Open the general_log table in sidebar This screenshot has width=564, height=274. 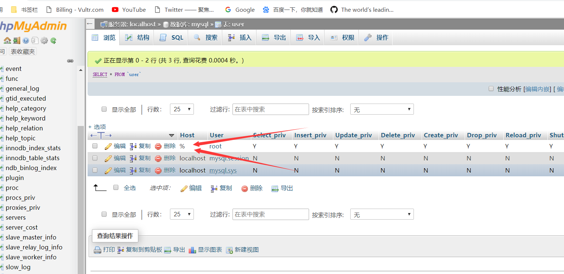pyautogui.click(x=22, y=89)
